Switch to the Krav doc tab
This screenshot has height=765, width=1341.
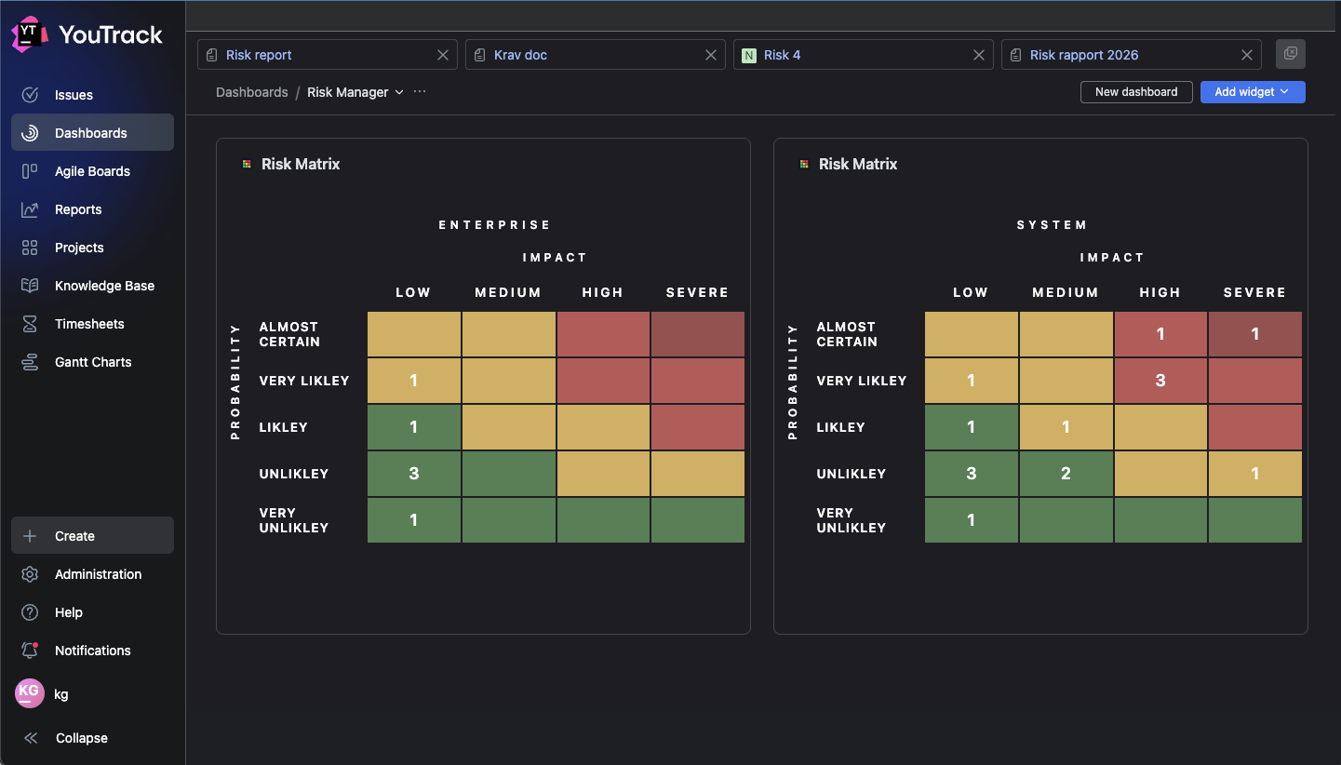click(521, 55)
